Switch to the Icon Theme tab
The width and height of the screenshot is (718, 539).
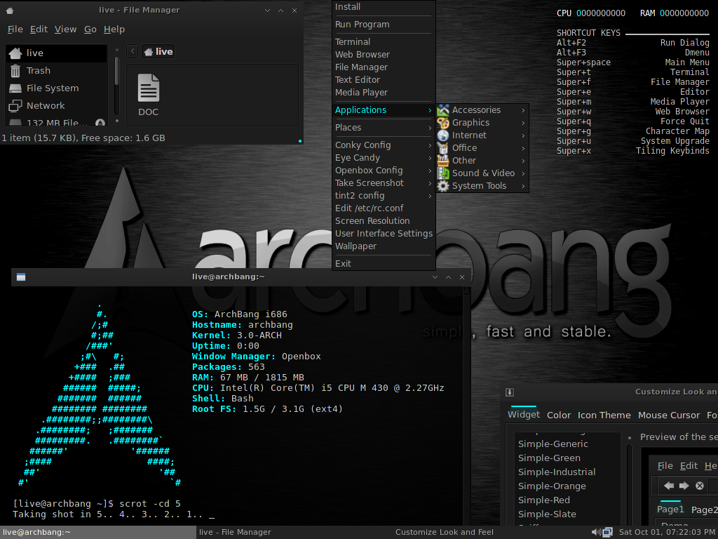604,415
